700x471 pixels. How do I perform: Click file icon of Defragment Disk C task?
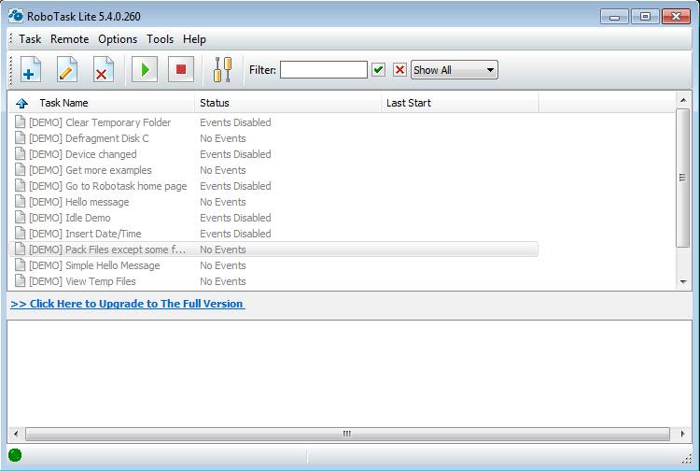[21, 138]
